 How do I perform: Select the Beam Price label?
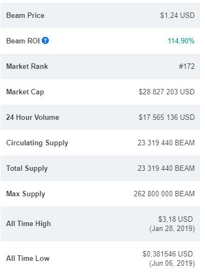coord(25,15)
